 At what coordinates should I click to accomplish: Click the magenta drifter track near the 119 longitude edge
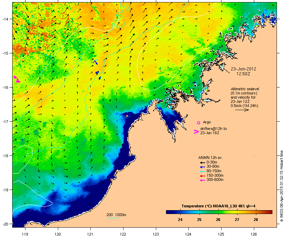click(17, 79)
